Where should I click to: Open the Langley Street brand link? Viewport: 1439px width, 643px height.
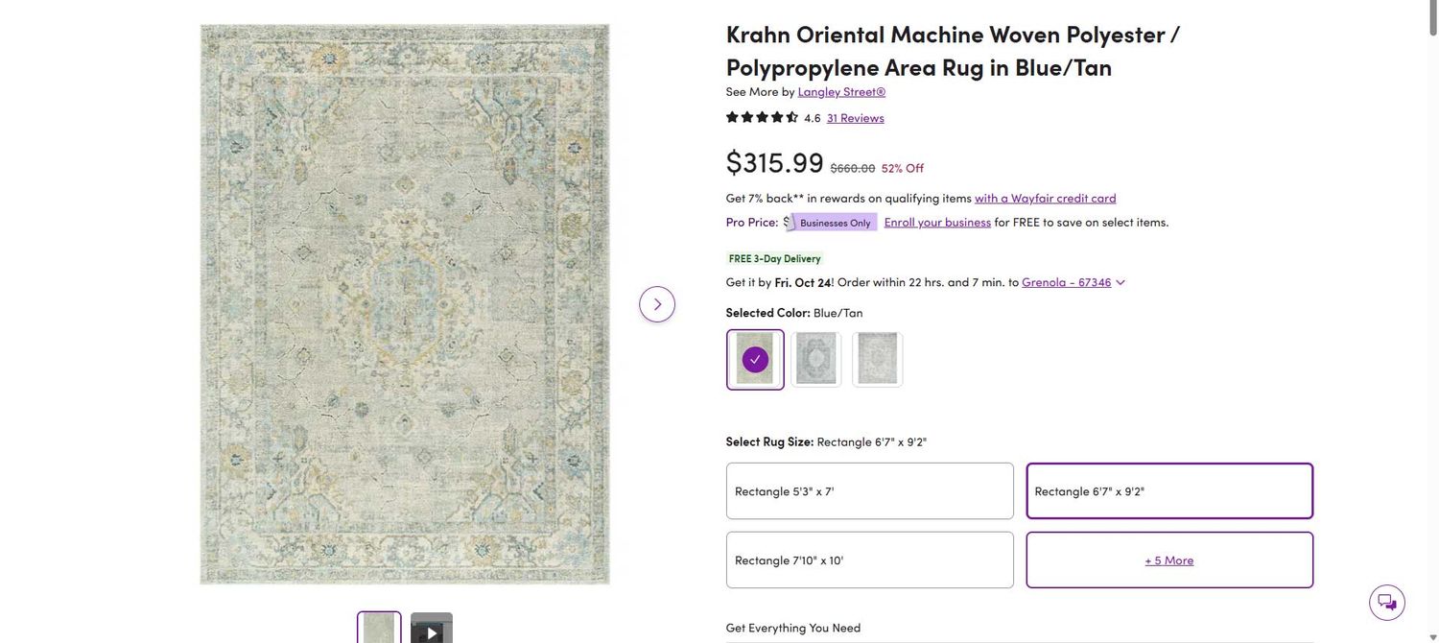pyautogui.click(x=841, y=92)
